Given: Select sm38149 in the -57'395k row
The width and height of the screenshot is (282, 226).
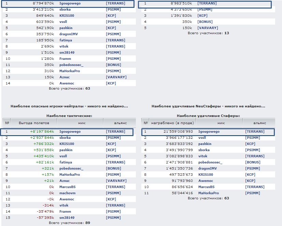Looking at the screenshot, I should tap(67, 218).
